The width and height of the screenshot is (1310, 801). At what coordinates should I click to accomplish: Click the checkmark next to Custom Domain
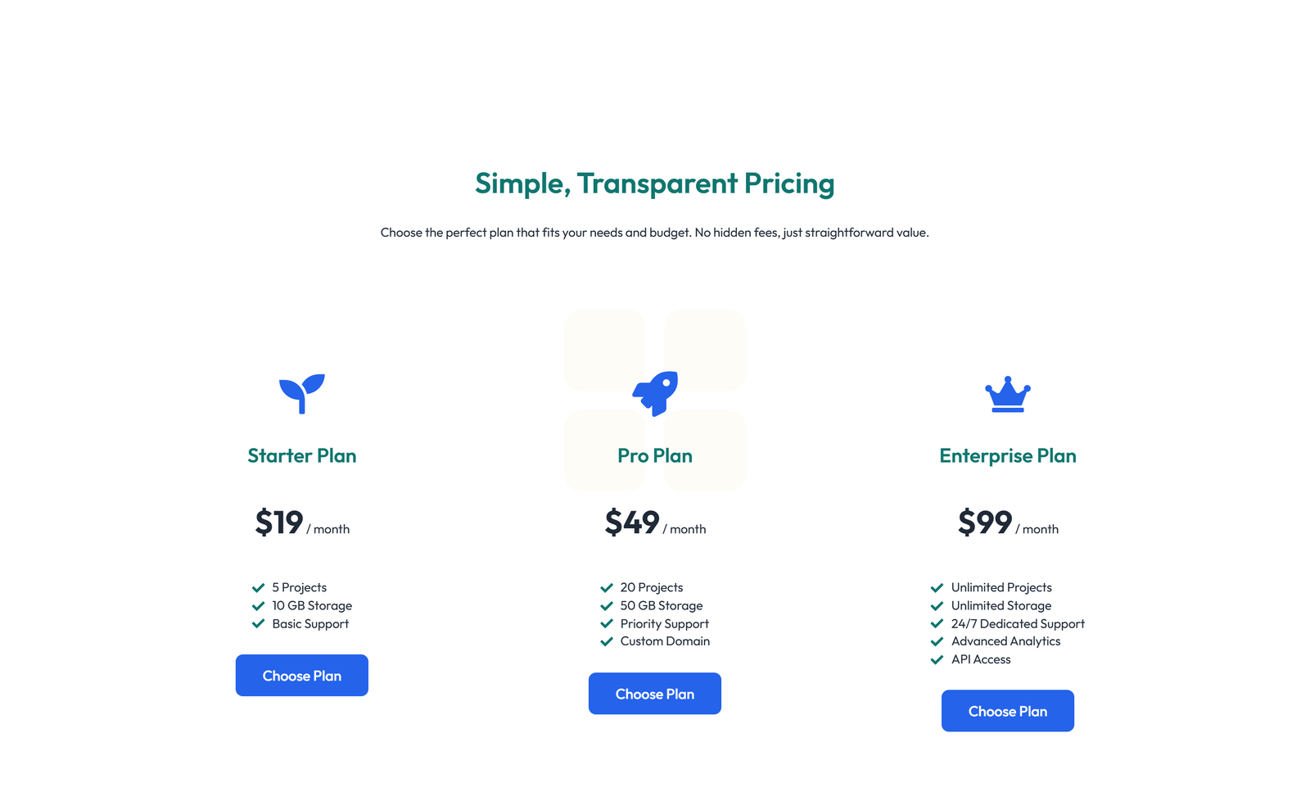tap(606, 641)
